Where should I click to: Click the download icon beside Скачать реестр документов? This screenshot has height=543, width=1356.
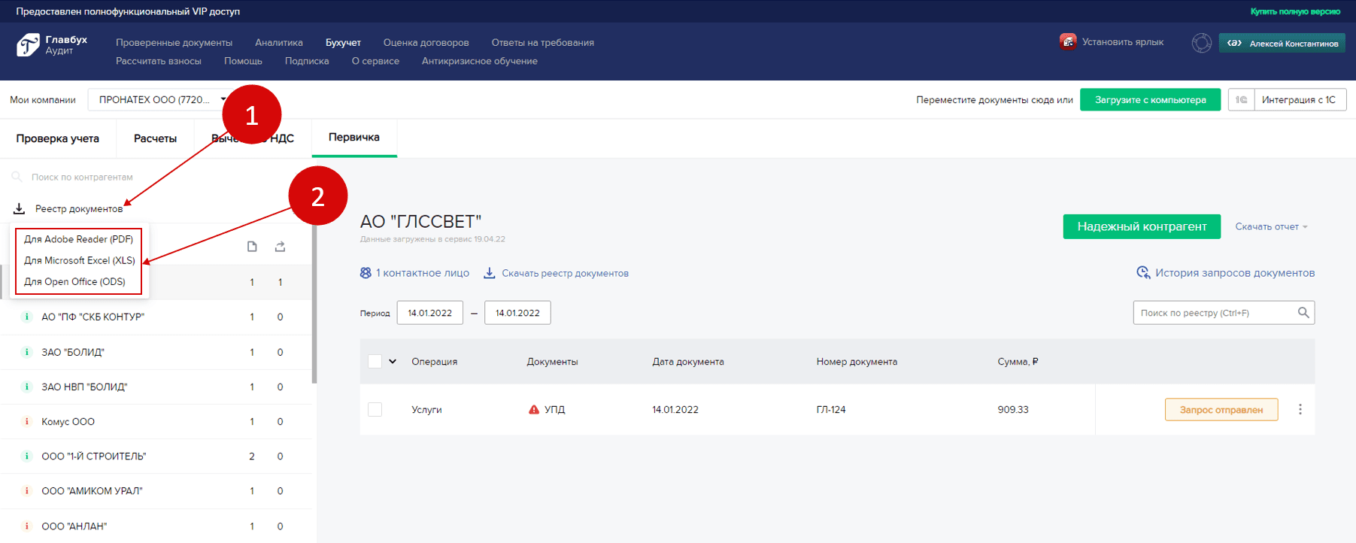[489, 273]
